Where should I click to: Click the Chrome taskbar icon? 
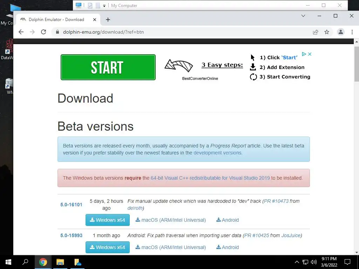43,262
